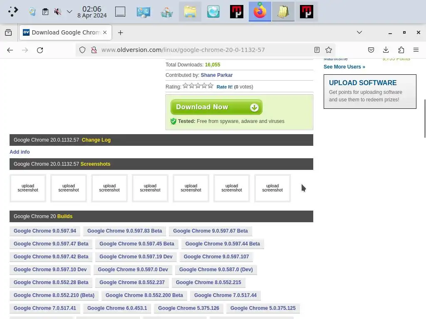The width and height of the screenshot is (426, 319).
Task: Open Firefox recent browsing view button
Action: click(8, 32)
